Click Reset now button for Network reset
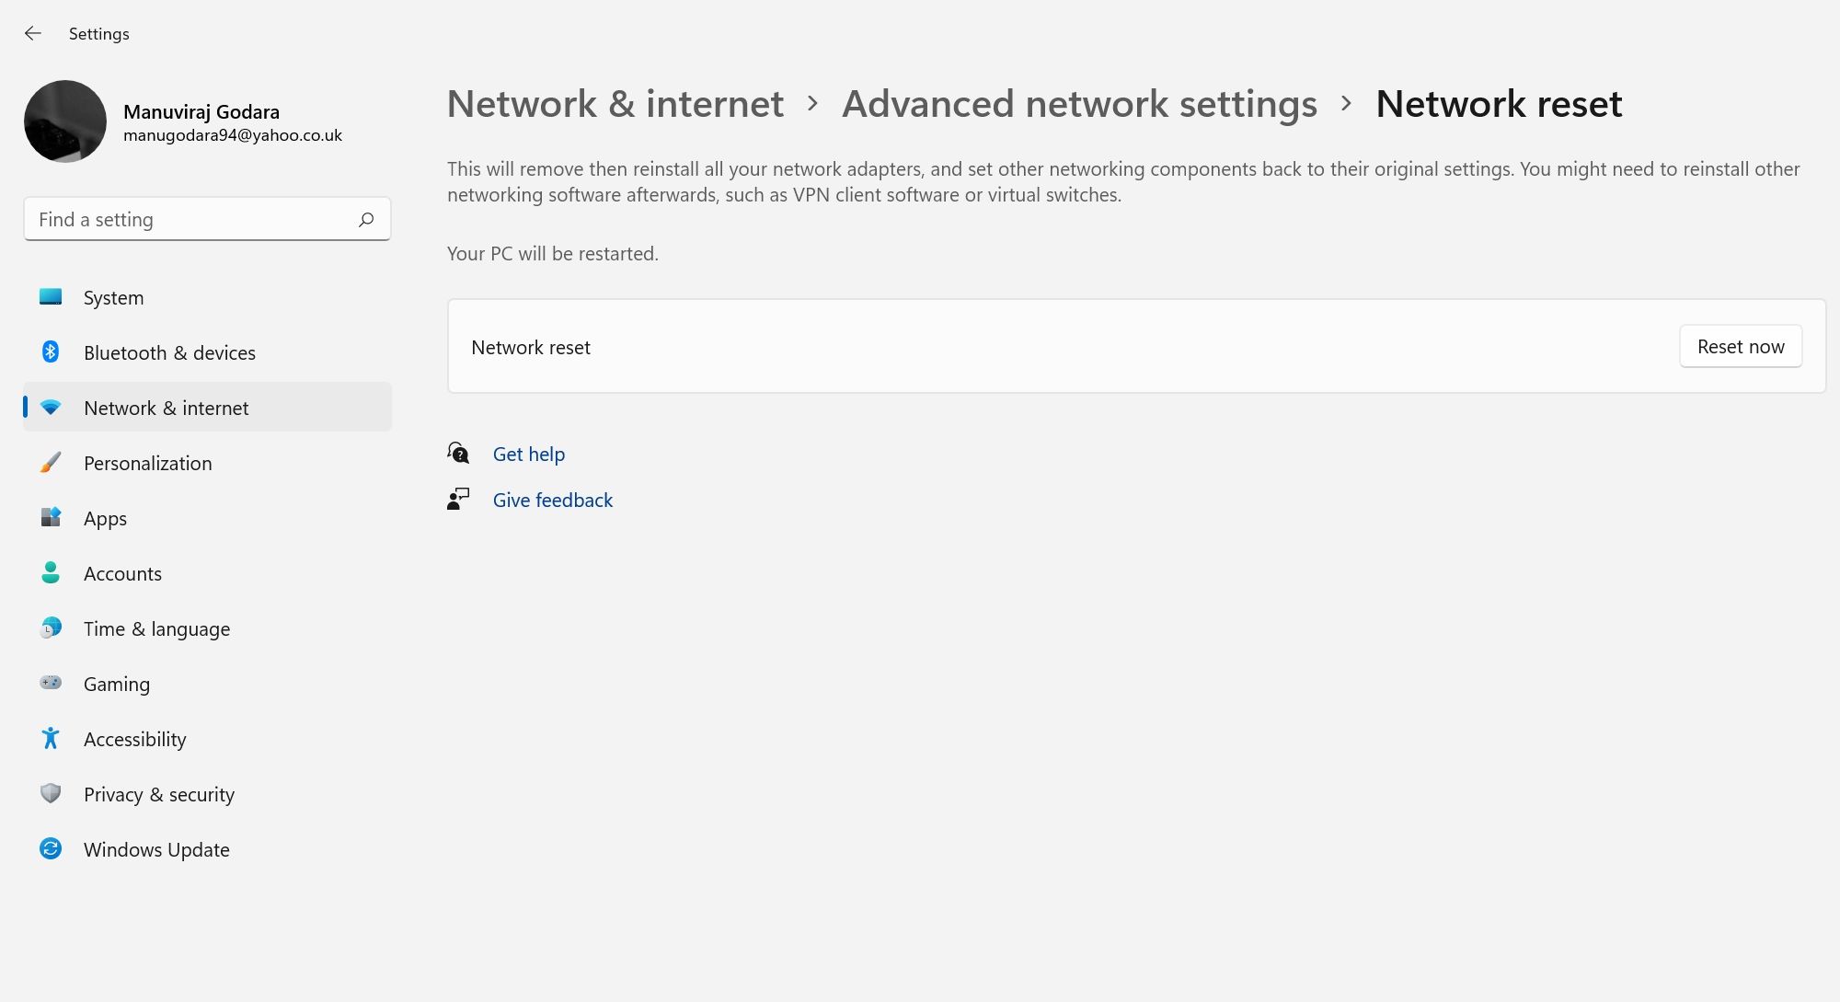The image size is (1840, 1002). point(1740,346)
